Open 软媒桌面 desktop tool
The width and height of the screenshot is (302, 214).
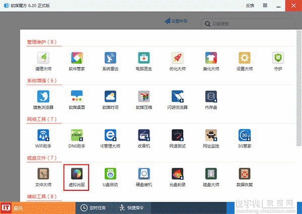point(77,100)
